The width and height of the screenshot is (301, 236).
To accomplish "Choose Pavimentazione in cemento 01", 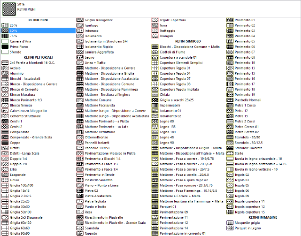I will point(182,233).
